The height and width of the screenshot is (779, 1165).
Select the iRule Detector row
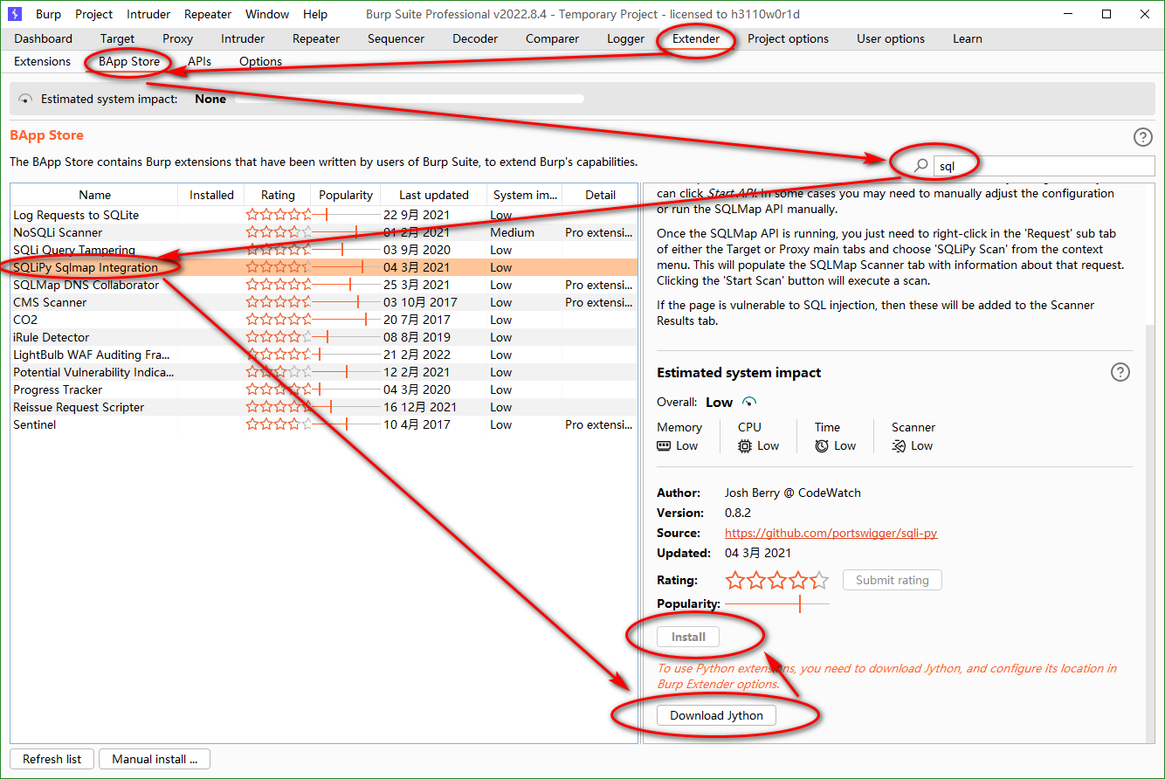(324, 337)
